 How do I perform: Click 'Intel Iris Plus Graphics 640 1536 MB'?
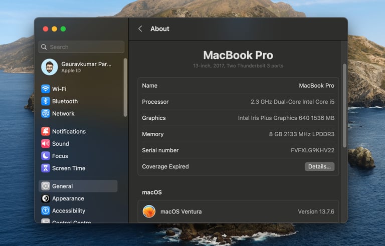[286, 118]
